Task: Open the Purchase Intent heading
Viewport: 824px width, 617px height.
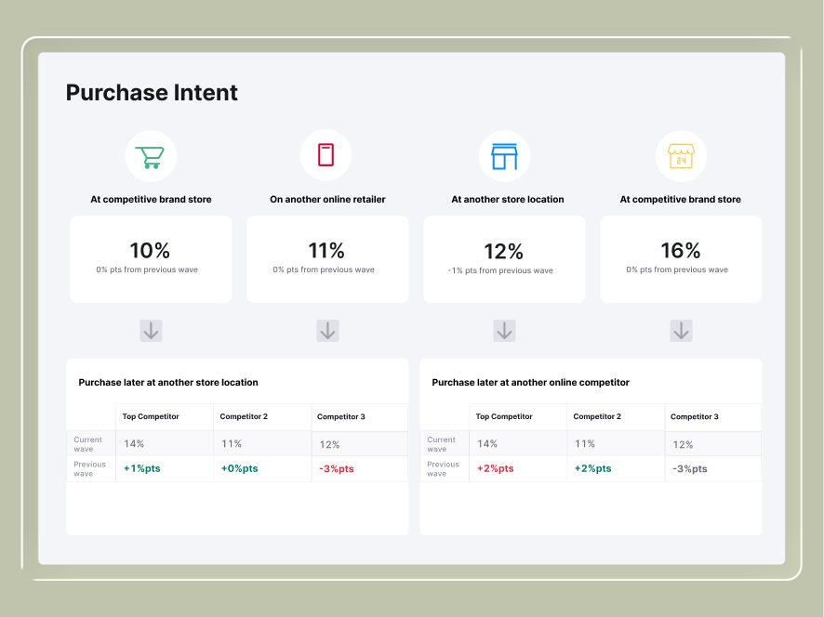Action: 152,93
